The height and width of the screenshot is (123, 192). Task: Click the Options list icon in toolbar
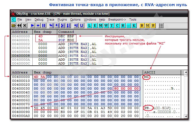[x=161, y=26]
